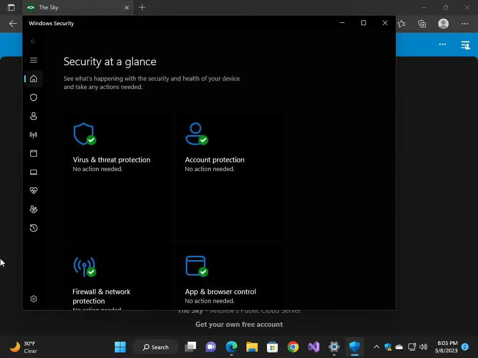Click Windows Security warning tray icon
Viewport: 478px width, 358px height.
(388, 347)
